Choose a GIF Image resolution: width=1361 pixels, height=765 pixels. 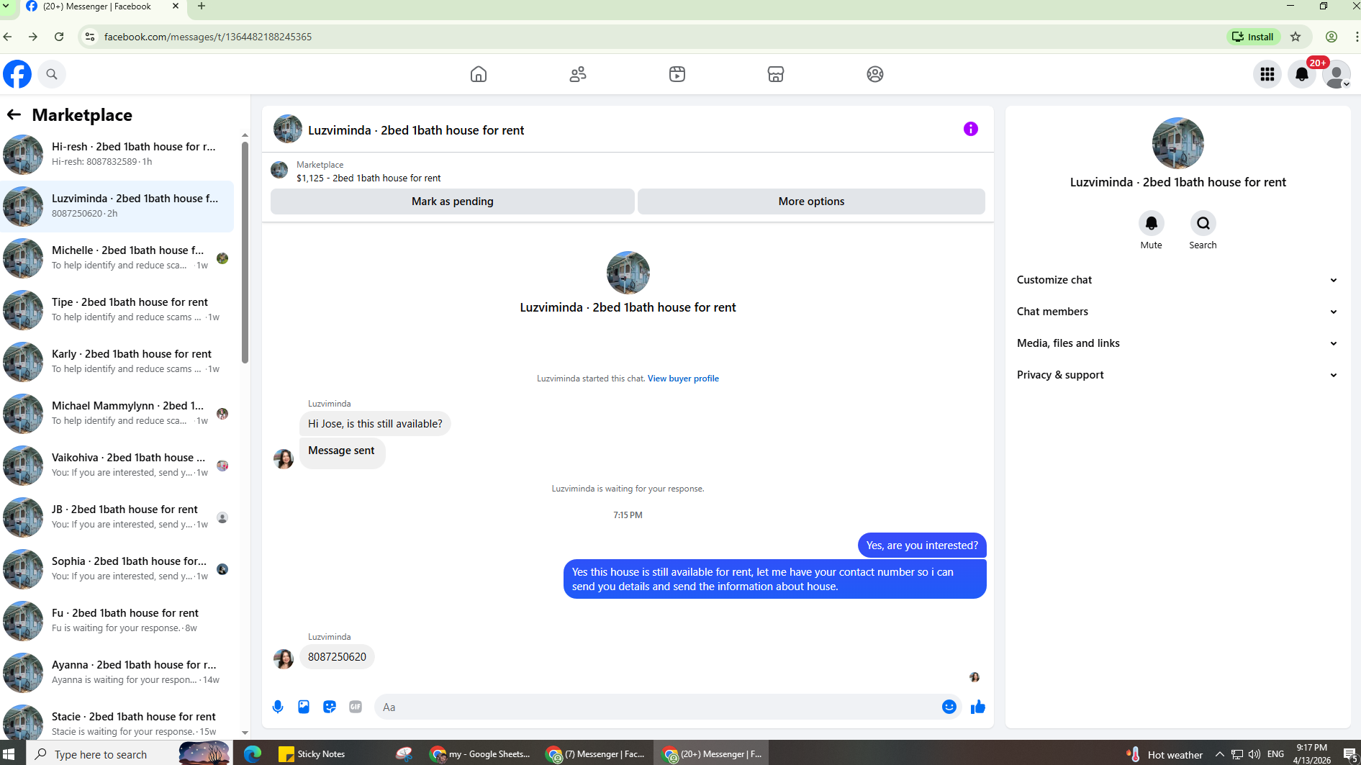[x=356, y=707]
